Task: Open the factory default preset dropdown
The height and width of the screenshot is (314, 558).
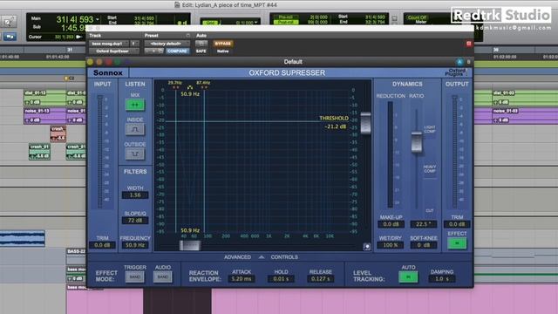Action: coord(167,44)
